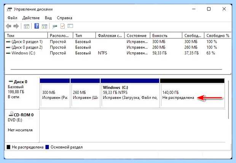Viewport: 236px width, 163px height.
Task: Click the 199,88 ГБ disk size text
Action: (x=16, y=92)
